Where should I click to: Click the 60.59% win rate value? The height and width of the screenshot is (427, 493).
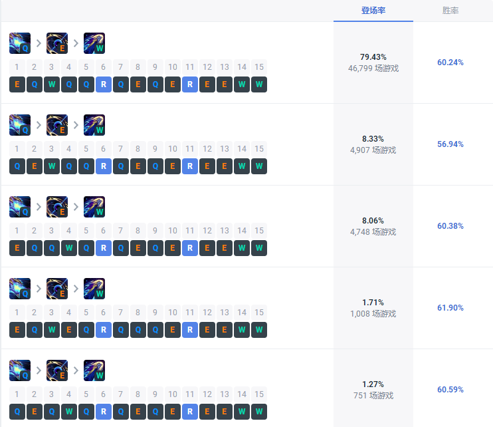450,390
